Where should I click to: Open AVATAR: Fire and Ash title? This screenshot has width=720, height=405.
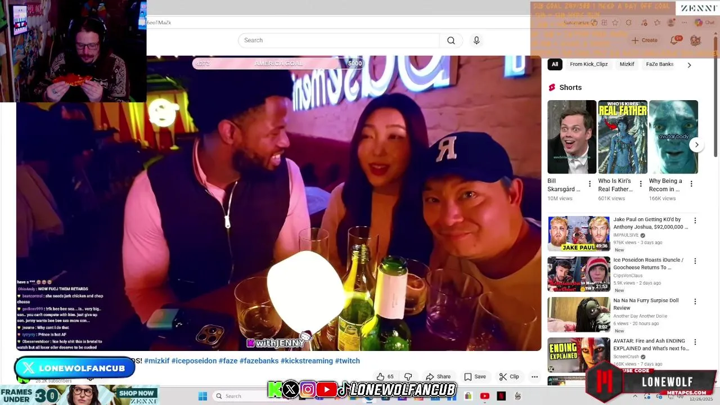click(x=651, y=345)
